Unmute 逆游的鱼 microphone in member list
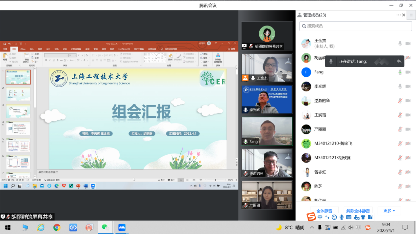Image resolution: width=416 pixels, height=234 pixels. (x=400, y=101)
